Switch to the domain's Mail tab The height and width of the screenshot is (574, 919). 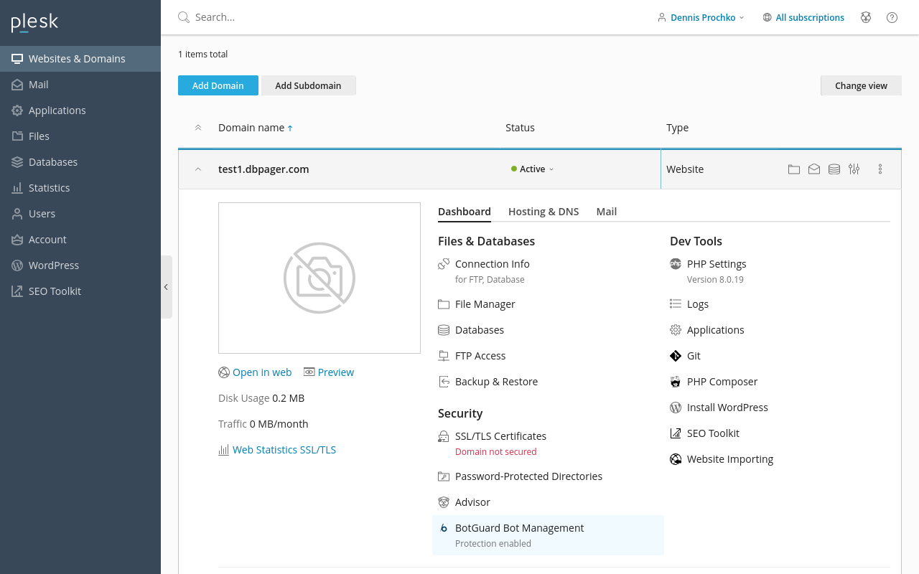607,212
